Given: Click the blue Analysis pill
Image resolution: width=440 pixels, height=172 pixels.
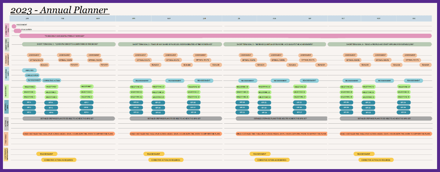Looking at the screenshot, I should 29,70.
